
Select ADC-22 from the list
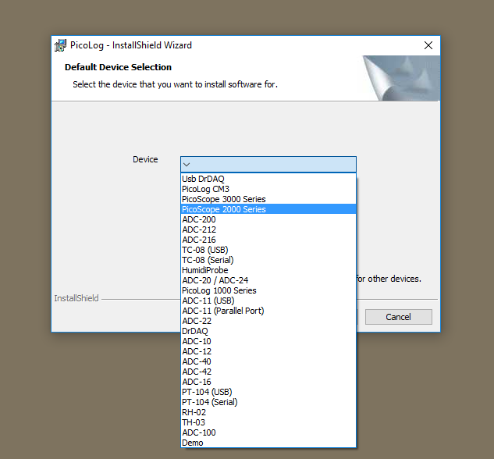click(268, 321)
